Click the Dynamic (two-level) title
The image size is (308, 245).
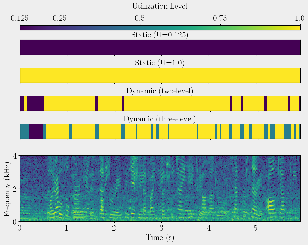pyautogui.click(x=160, y=91)
